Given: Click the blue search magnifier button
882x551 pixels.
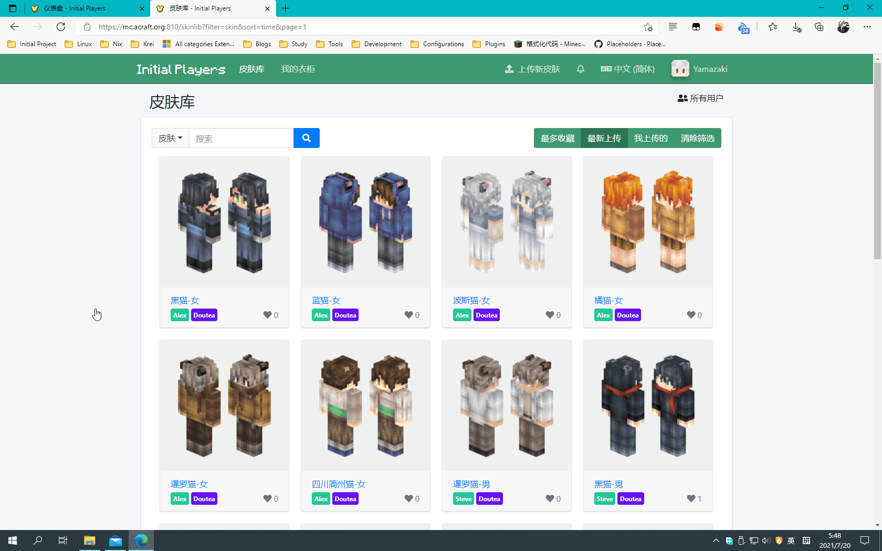Looking at the screenshot, I should coord(307,138).
